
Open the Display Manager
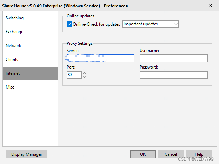pyautogui.click(x=27, y=154)
